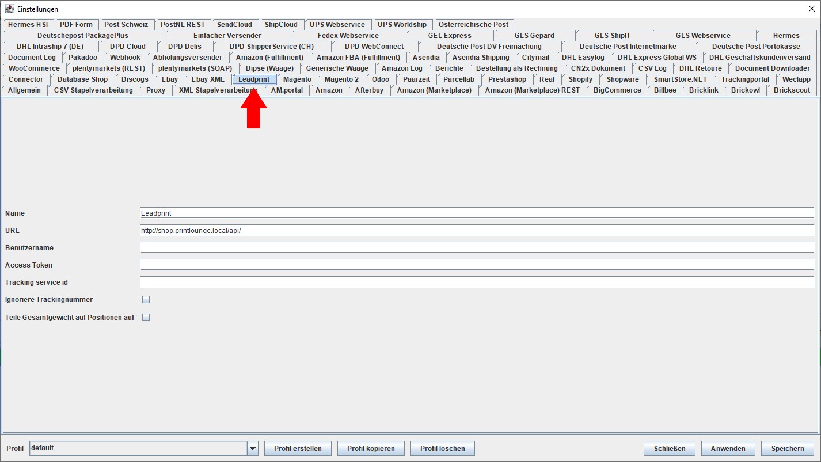Viewport: 821px width, 462px height.
Task: Open the Afterbuy tab
Action: [x=369, y=90]
